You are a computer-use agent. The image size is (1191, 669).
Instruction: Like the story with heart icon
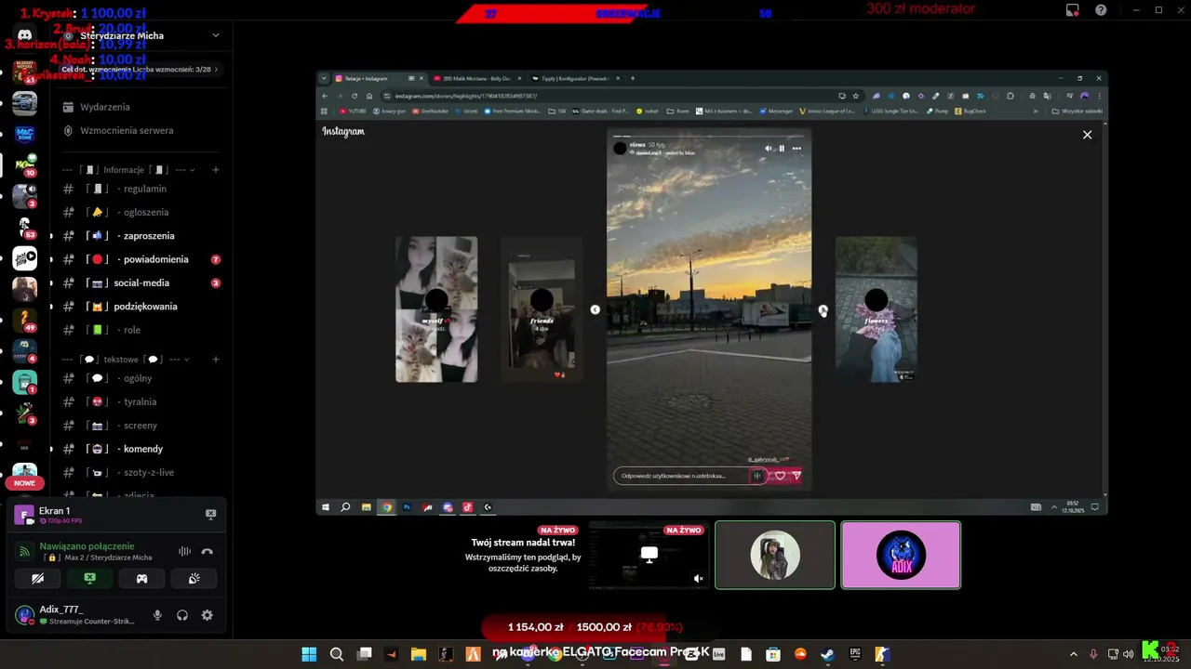click(780, 476)
